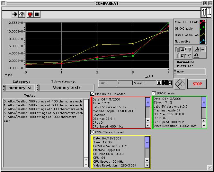Viewport: 214px width, 172px height.
Task: Toggle the OSX-Classic Loaded checkbox
Action: coord(93,132)
